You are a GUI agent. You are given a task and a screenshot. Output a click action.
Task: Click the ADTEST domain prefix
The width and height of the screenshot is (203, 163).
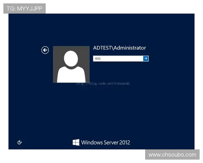[102, 48]
